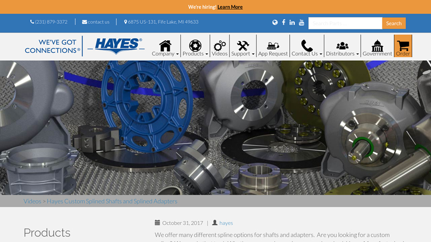Click the App Request bulldozer icon
Screen dimensions: 431x242
pos(273,46)
